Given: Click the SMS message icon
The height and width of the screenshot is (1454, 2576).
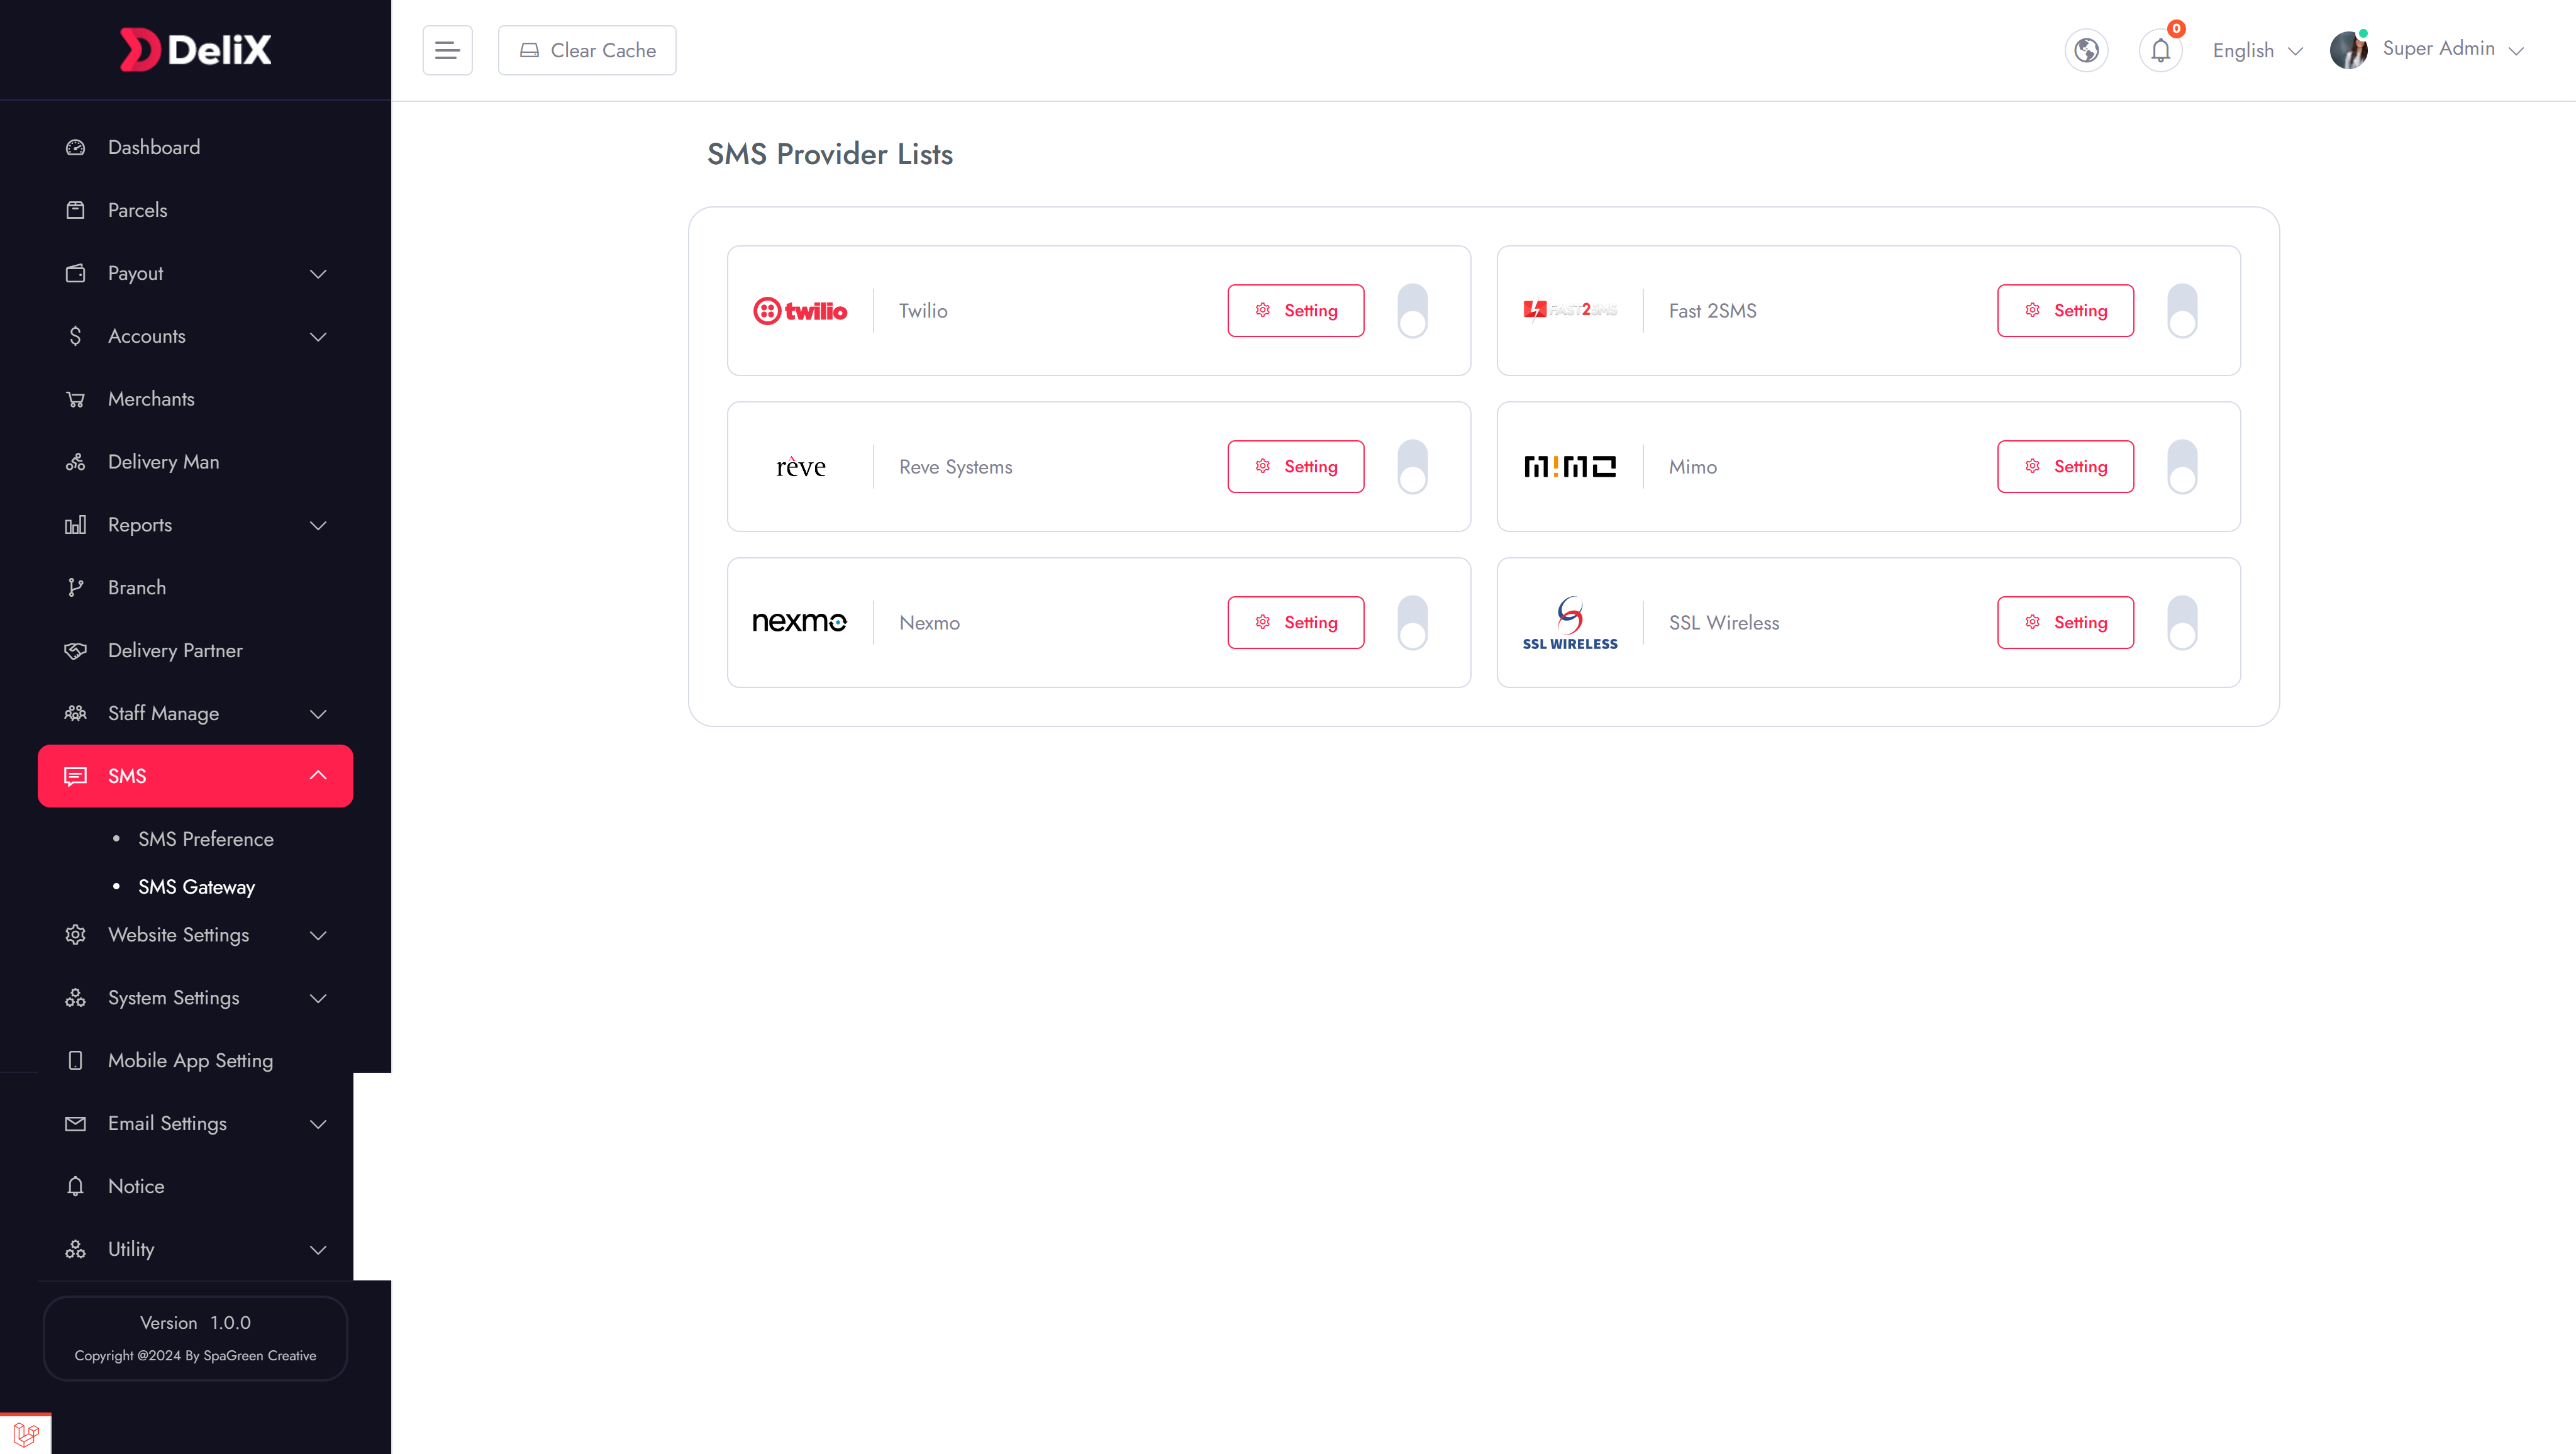Looking at the screenshot, I should pos(75,776).
